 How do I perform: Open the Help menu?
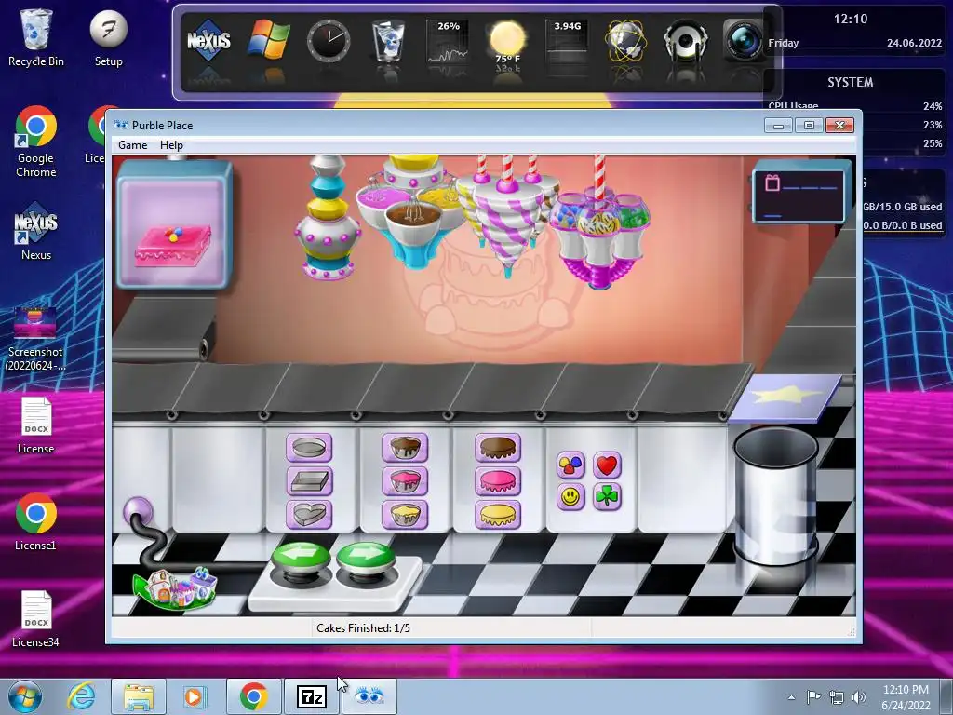pos(171,144)
